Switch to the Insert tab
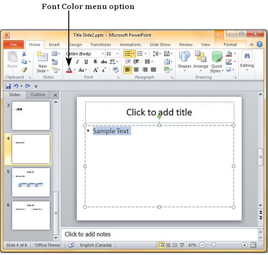Screen dimensions: 268x255 [x=54, y=44]
